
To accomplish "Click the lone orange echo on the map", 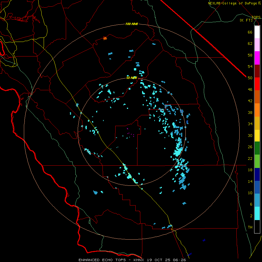I will coord(105,39).
